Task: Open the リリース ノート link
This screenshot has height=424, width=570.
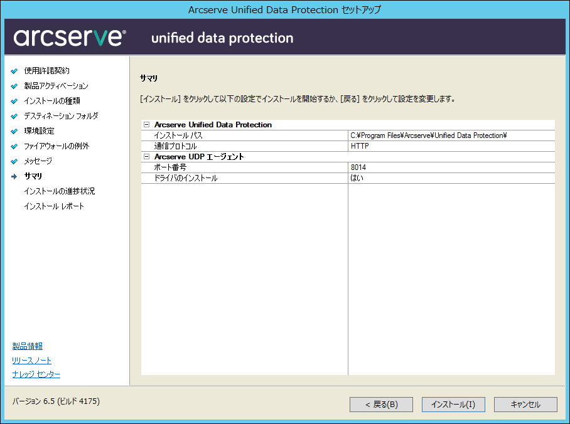Action: 31,361
